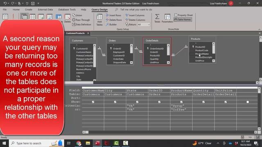Show hidden system tray icons chevron
Image resolution: width=262 pixels, height=147 pixels.
coord(218,143)
